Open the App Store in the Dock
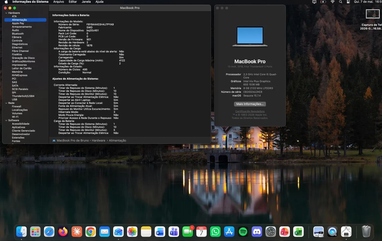This screenshot has width=382, height=241. pos(229,232)
